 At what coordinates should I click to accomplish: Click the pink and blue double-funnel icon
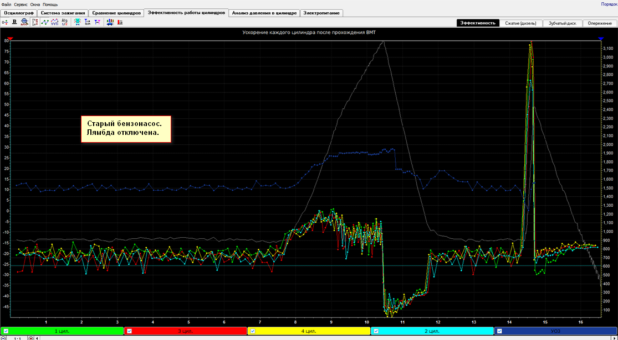[x=98, y=23]
